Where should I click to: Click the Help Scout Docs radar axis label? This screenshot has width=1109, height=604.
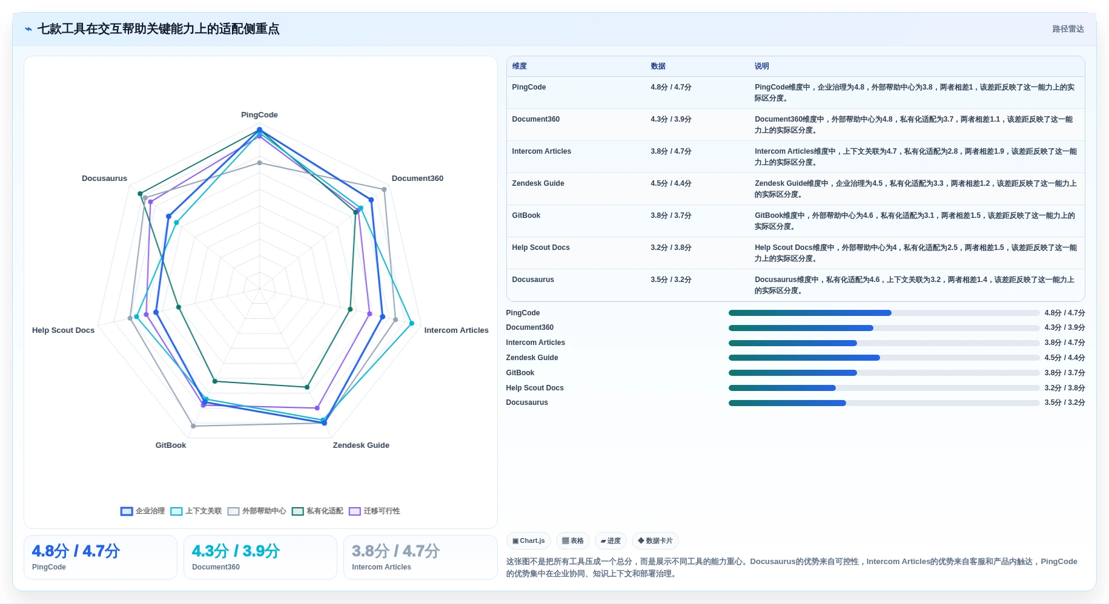(x=64, y=330)
